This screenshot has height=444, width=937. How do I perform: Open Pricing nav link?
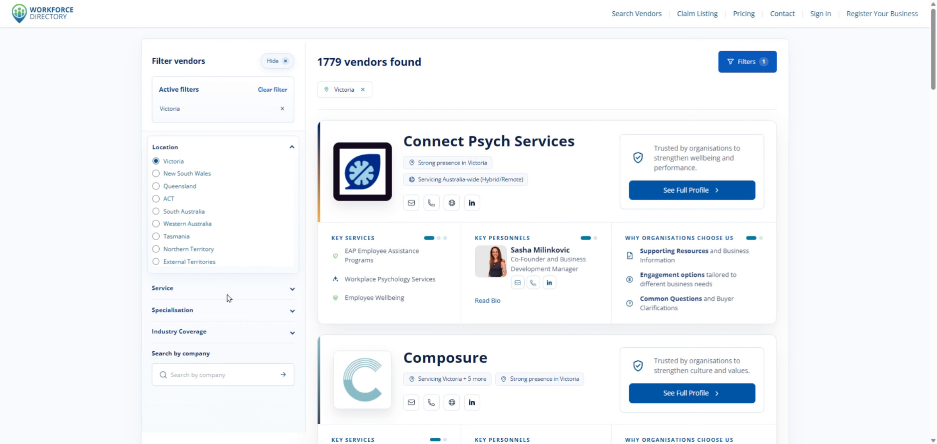[x=744, y=14]
